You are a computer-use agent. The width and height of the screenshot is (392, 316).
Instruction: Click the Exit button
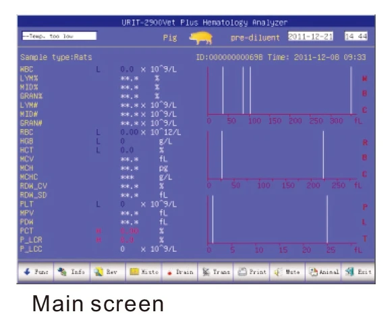(358, 271)
